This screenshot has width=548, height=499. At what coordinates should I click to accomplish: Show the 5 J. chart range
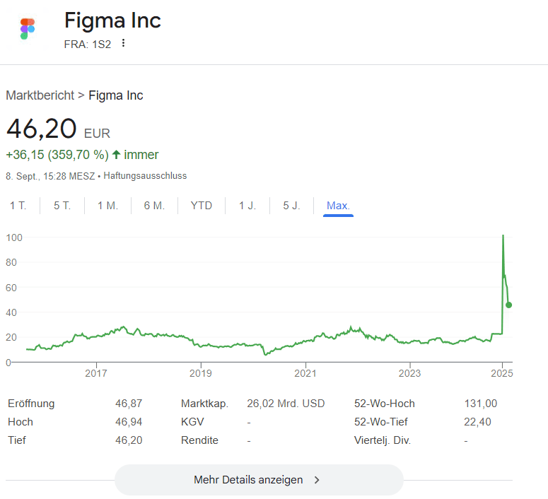pos(291,206)
